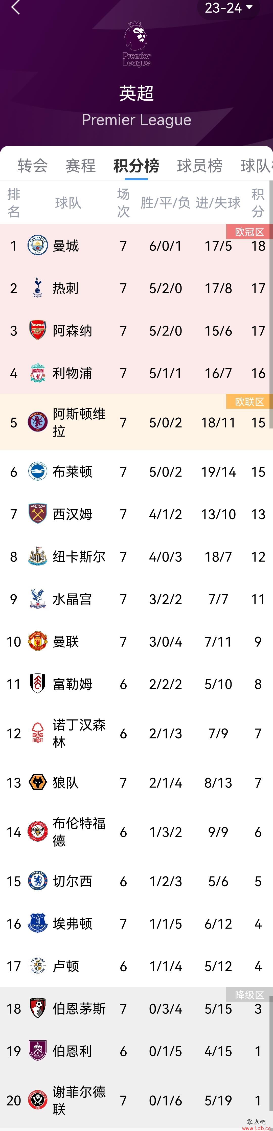The width and height of the screenshot is (273, 1131).
Task: Click the Wolves crest icon
Action: [x=38, y=782]
